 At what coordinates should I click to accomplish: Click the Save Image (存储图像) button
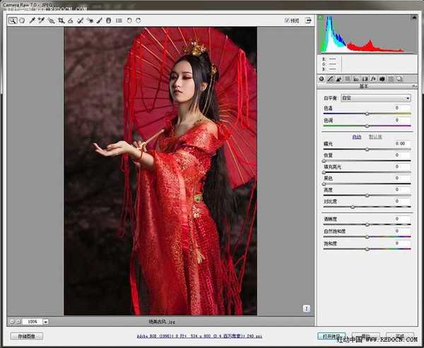(26, 336)
